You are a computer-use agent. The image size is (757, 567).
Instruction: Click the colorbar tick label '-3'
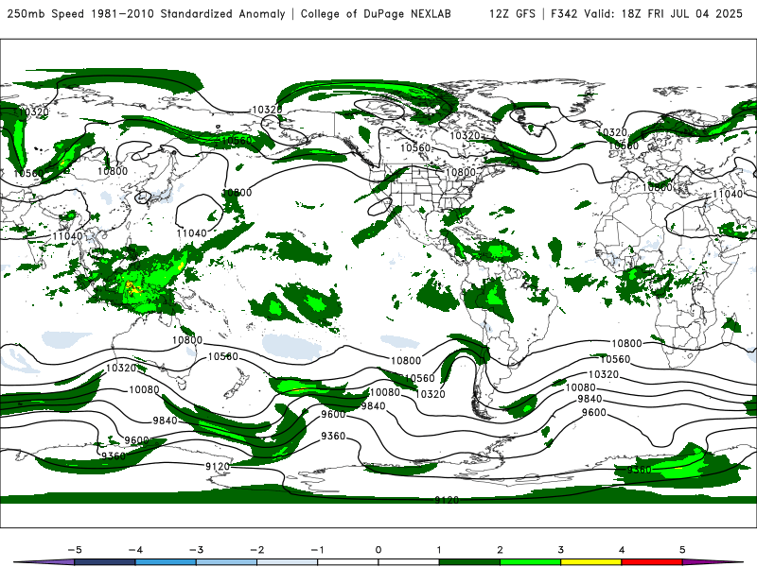point(196,550)
